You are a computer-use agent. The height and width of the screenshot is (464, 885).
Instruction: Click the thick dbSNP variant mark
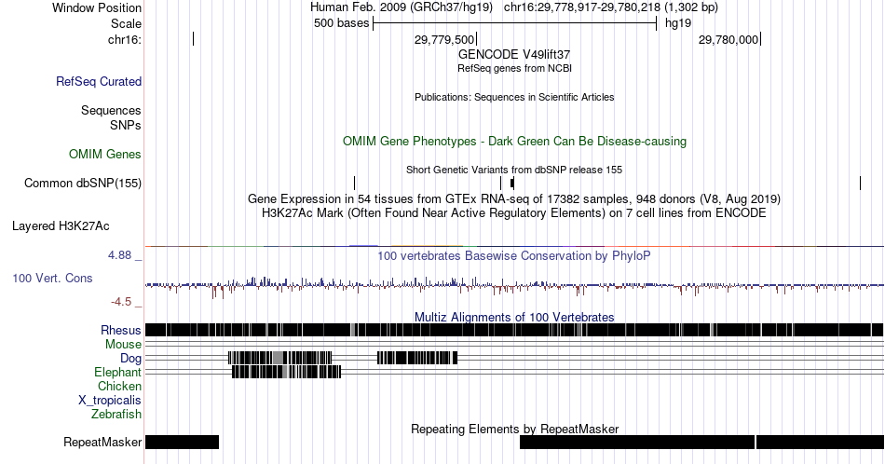(512, 183)
